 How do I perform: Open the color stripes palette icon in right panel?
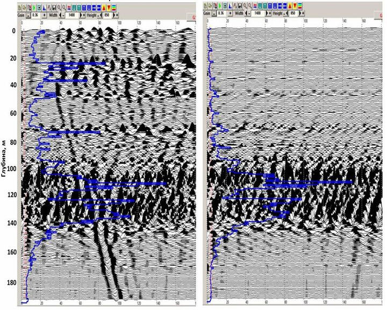point(300,5)
